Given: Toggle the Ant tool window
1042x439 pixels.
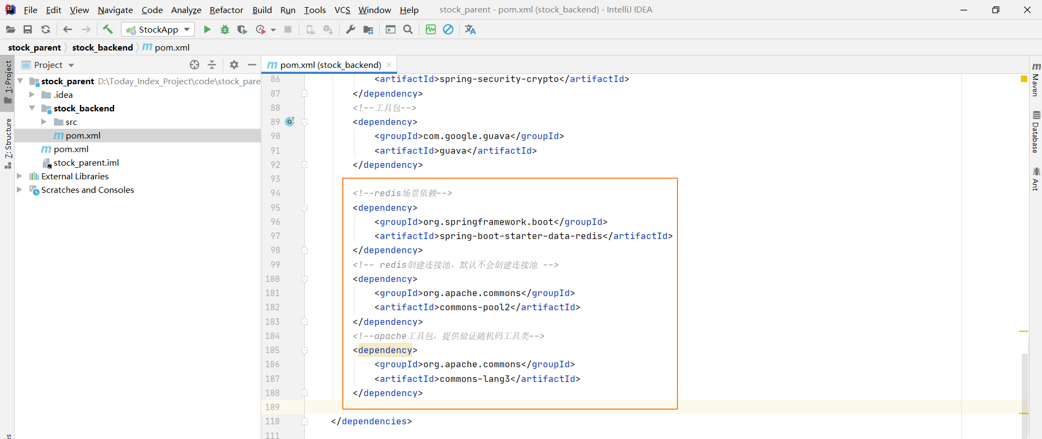Looking at the screenshot, I should click(1035, 179).
